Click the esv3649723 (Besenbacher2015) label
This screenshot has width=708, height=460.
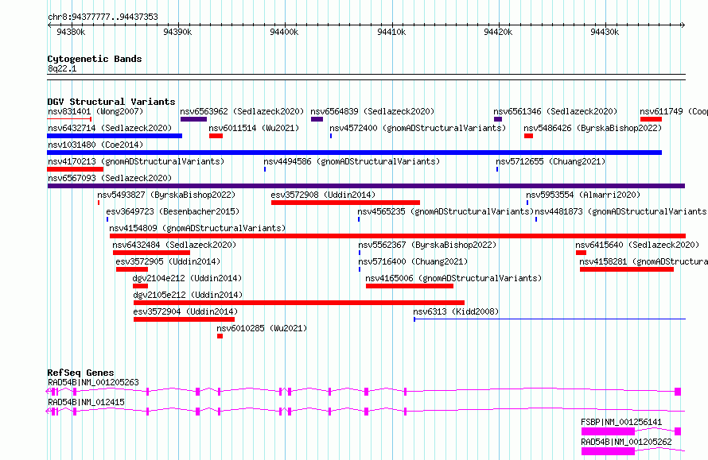pos(173,211)
